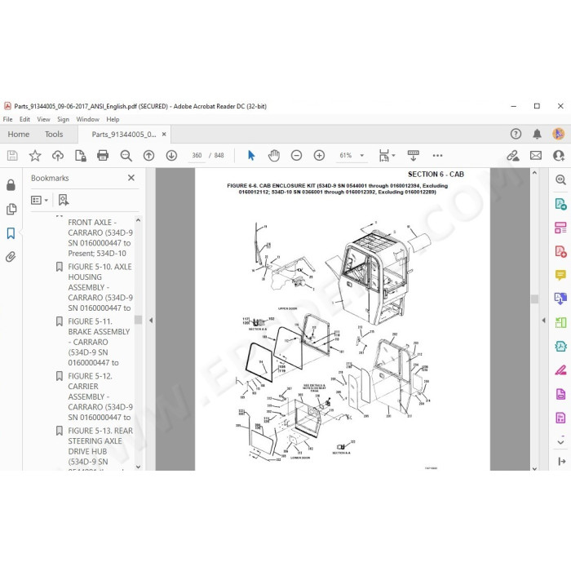The image size is (571, 571).
Task: Open the Combine Files tool icon
Action: pos(560,299)
